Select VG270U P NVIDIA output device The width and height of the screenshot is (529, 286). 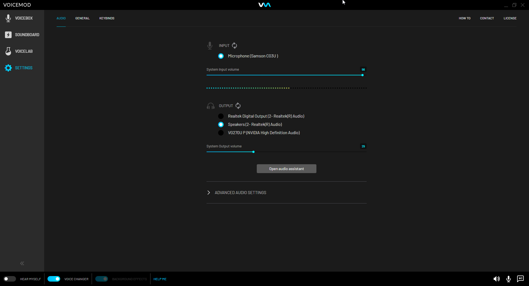coord(221,133)
